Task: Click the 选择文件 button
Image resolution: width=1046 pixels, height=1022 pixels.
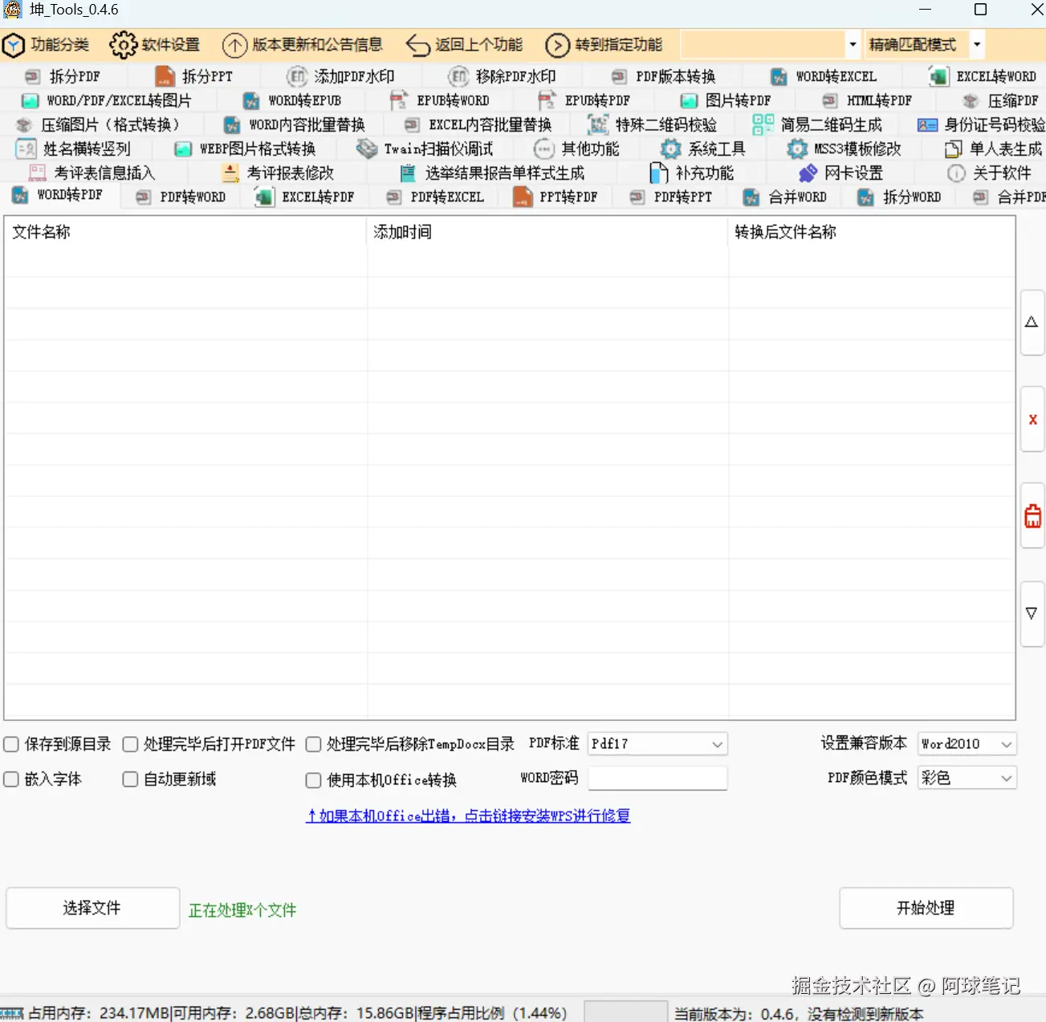Action: (92, 908)
